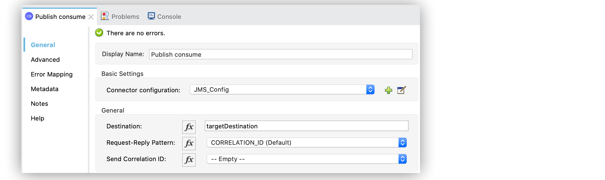Open the Request-Reply Pattern dropdown
This screenshot has height=180, width=605.
click(402, 142)
